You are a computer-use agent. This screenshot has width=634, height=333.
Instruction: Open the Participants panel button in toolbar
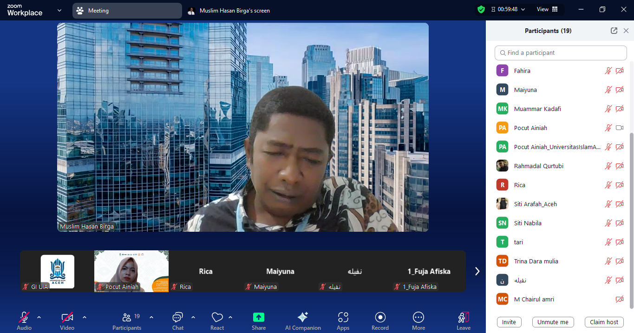(x=127, y=321)
